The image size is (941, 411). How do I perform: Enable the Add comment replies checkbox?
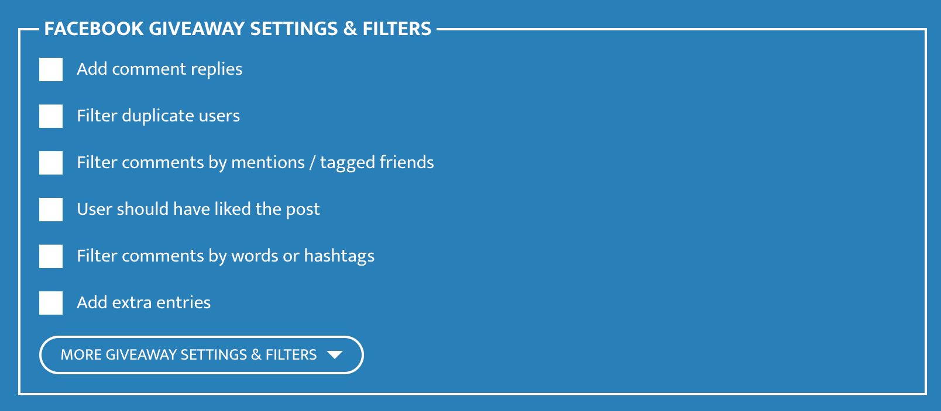[50, 69]
